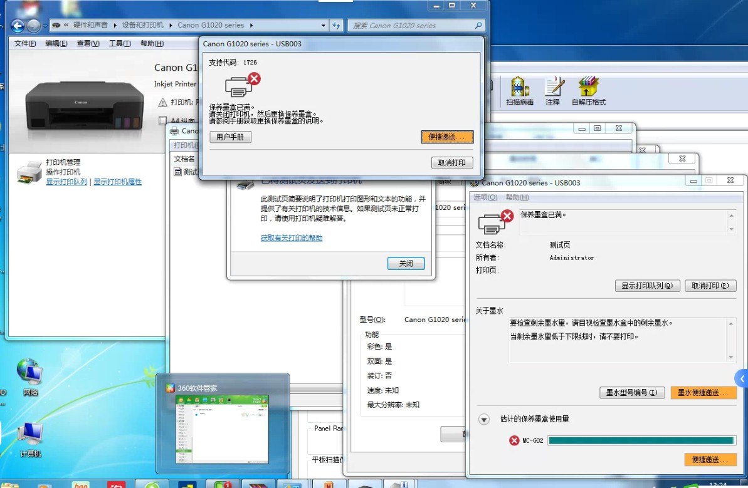Image resolution: width=748 pixels, height=488 pixels.
Task: Click 显示打印队列(Q) button
Action: pyautogui.click(x=647, y=286)
